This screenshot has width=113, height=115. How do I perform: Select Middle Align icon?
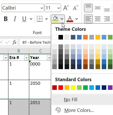98,8
